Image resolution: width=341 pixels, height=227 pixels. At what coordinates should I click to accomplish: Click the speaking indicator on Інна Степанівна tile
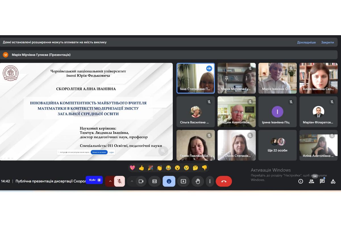tap(209, 68)
